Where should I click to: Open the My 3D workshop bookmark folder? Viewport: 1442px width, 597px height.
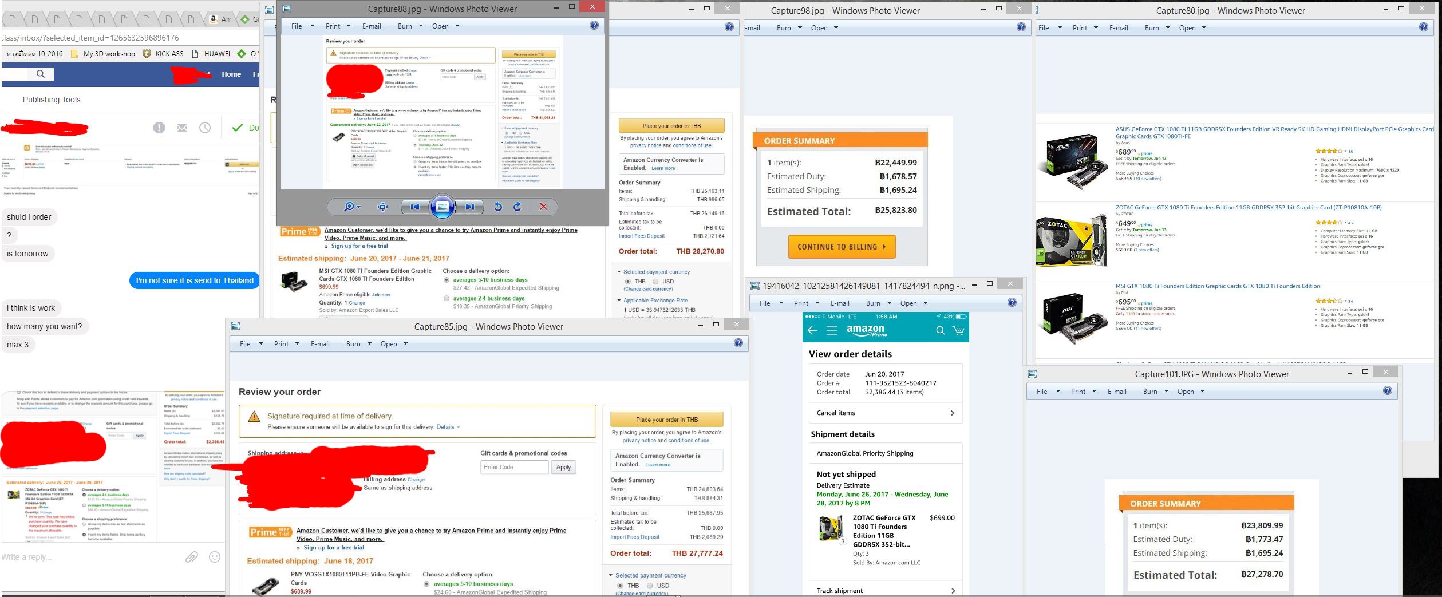point(103,53)
